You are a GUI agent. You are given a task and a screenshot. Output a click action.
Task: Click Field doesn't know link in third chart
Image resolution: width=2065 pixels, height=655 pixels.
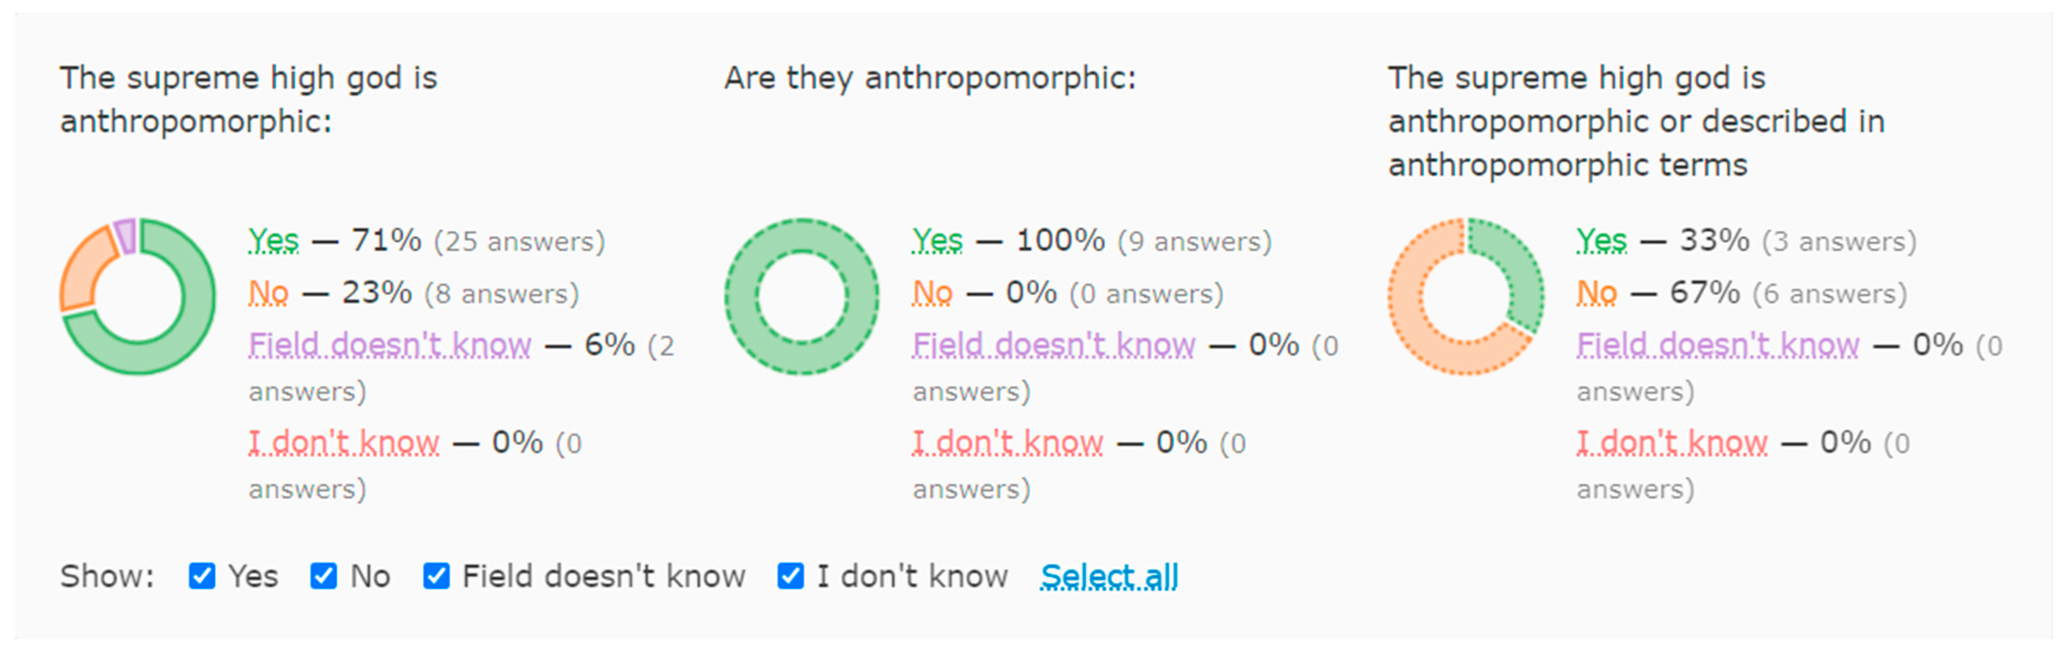1718,346
